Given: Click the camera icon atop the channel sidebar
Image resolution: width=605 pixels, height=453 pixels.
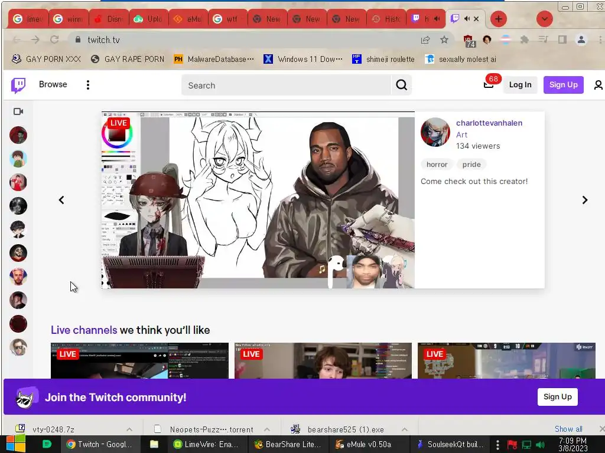Looking at the screenshot, I should coord(18,111).
